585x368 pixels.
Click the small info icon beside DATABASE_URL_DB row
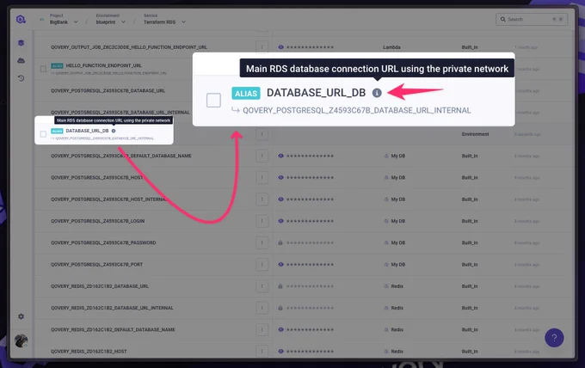(x=114, y=131)
